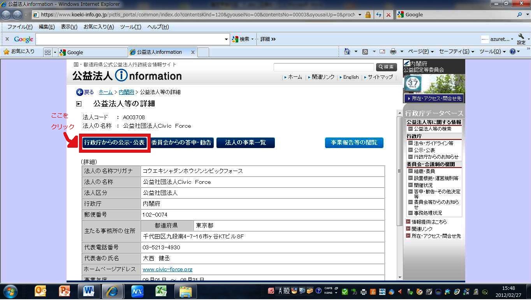
Task: Click the RSS feeds icon
Action: [x=365, y=51]
